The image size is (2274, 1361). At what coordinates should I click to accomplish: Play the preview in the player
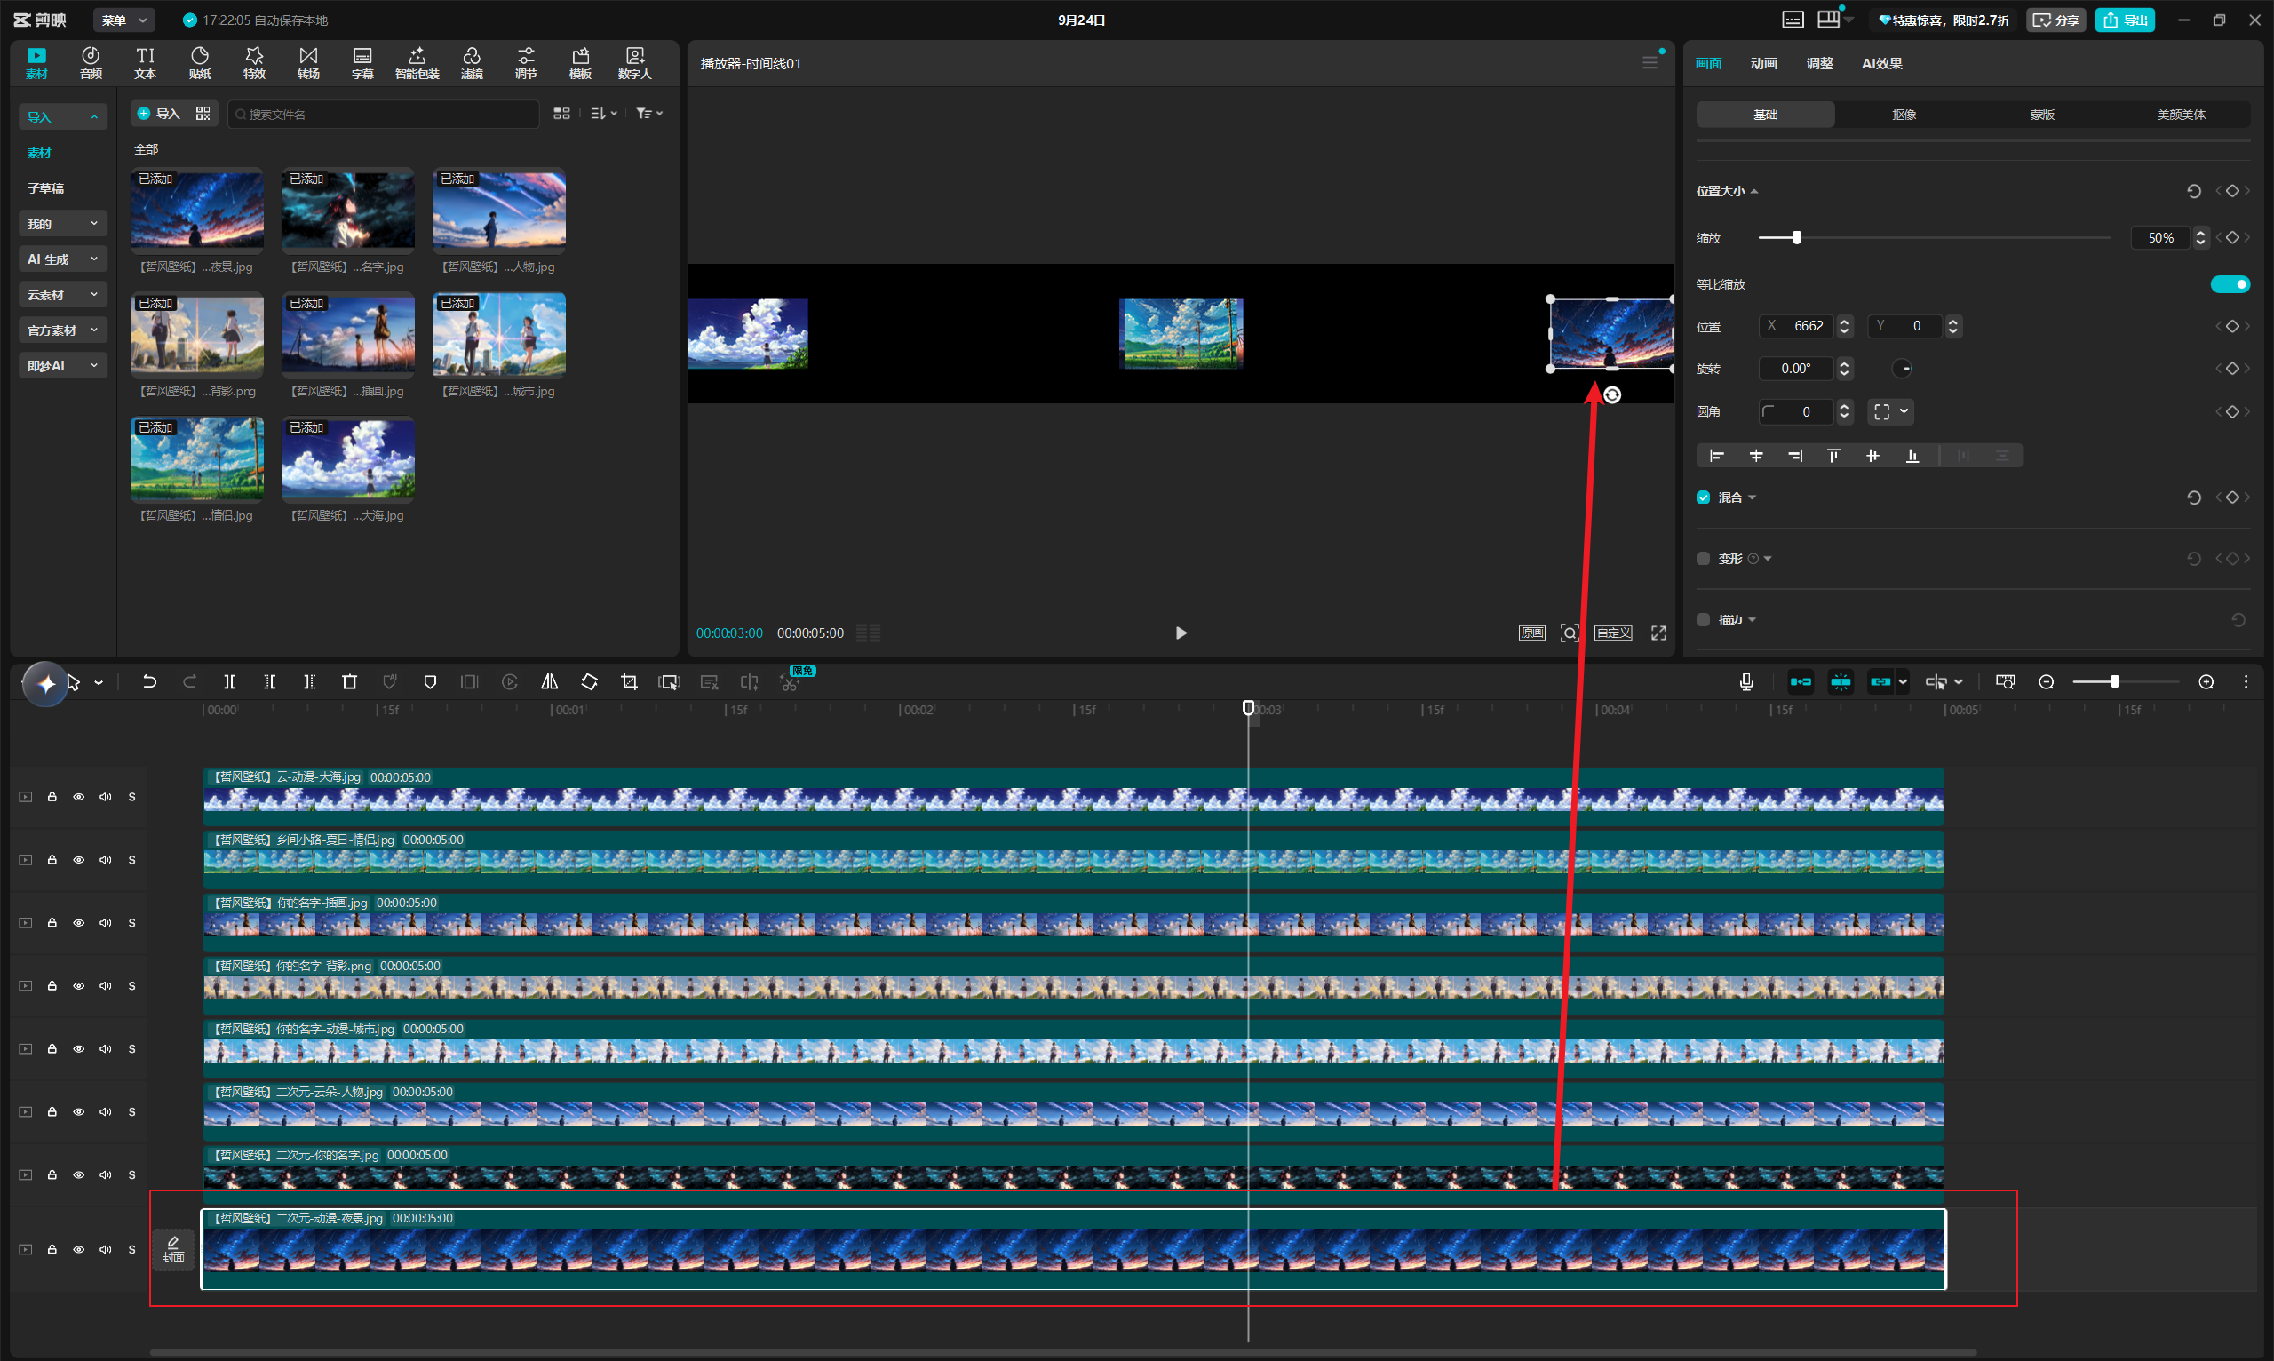point(1181,633)
